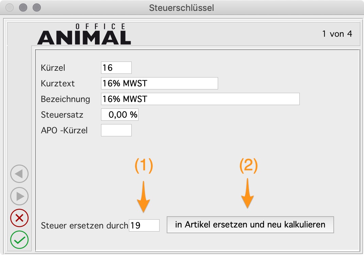Click the Kurztext field with 16% MWST

(x=159, y=83)
